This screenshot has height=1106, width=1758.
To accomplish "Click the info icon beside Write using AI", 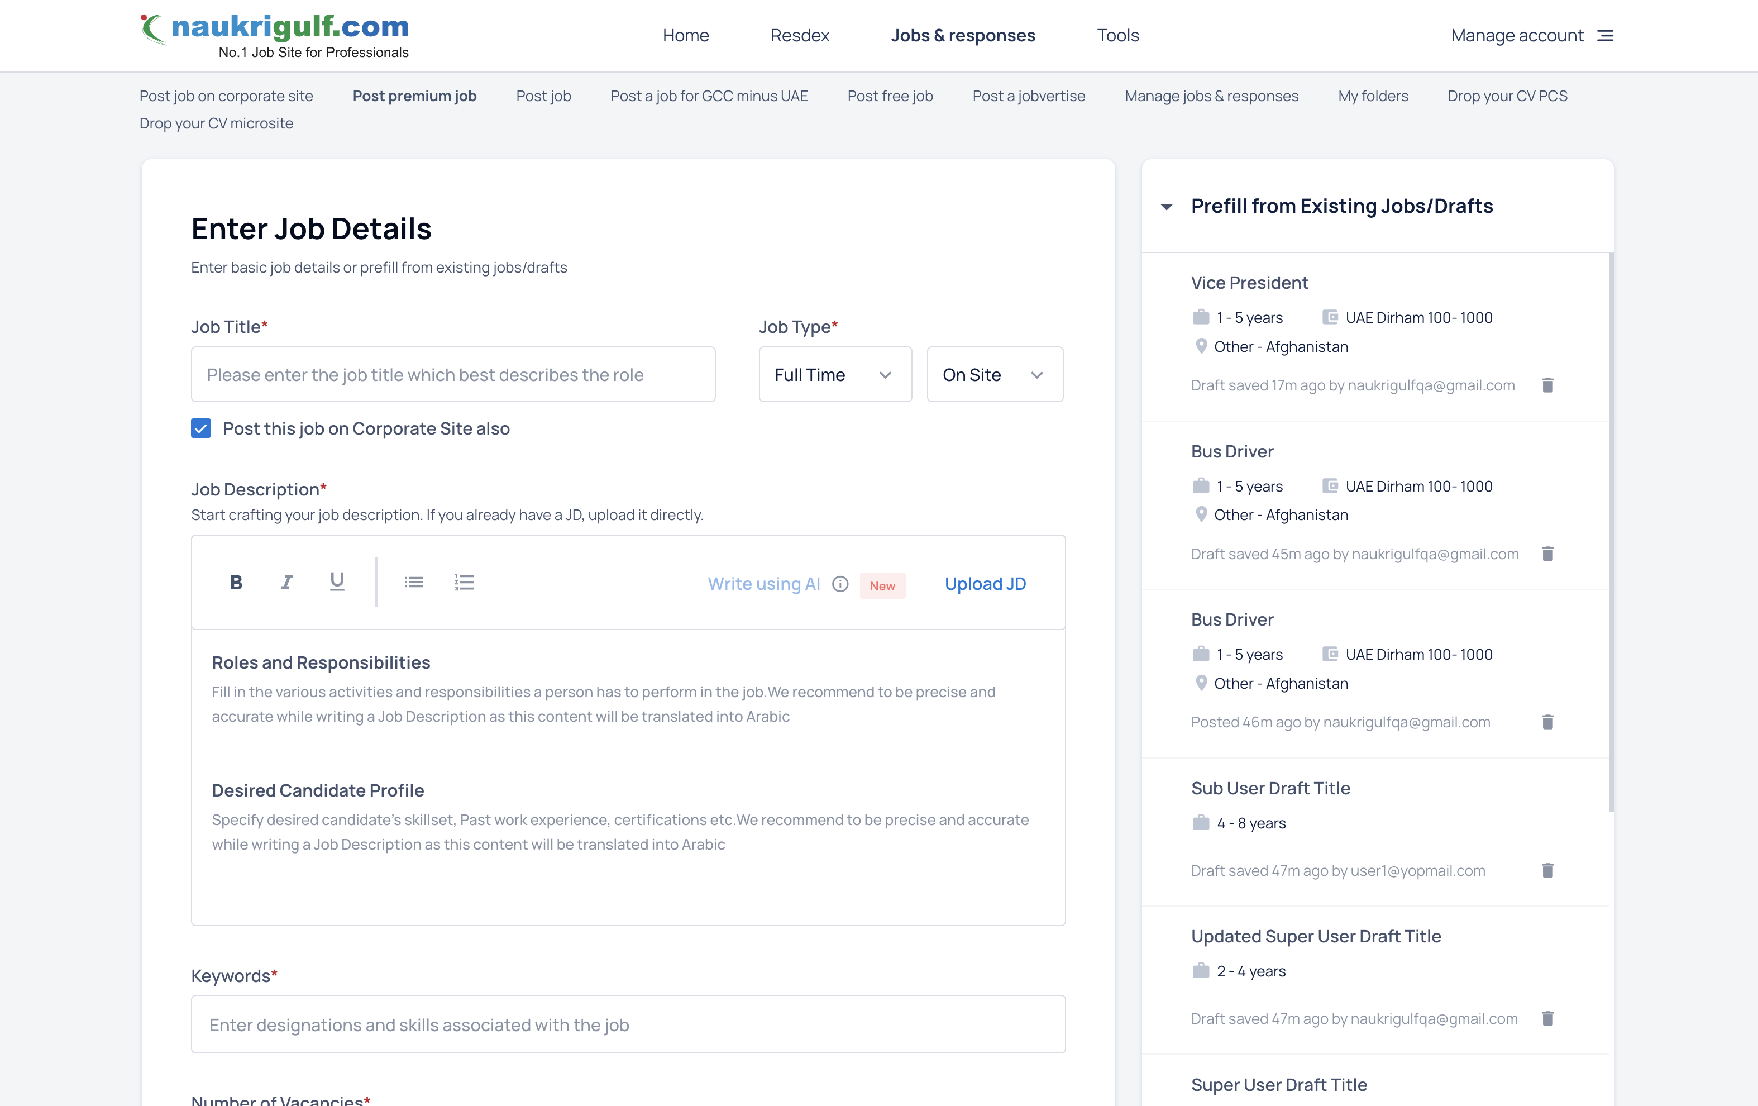I will click(x=840, y=584).
